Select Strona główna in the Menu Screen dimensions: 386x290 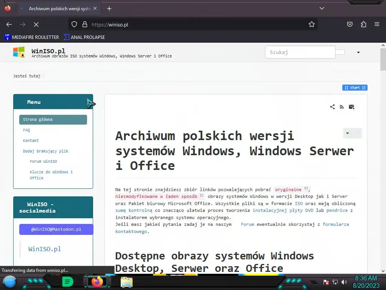[x=53, y=120]
